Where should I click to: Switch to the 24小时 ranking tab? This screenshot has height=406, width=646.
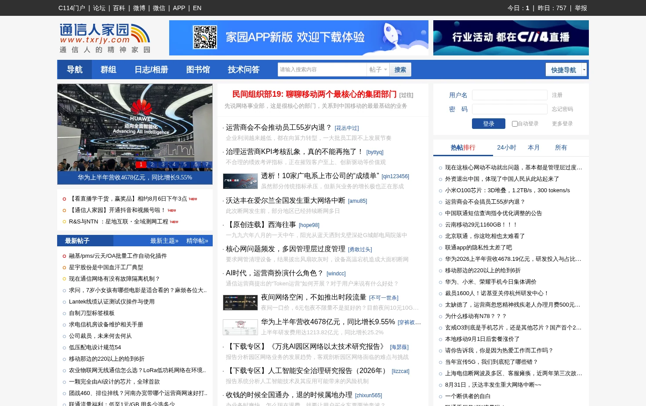click(x=507, y=148)
